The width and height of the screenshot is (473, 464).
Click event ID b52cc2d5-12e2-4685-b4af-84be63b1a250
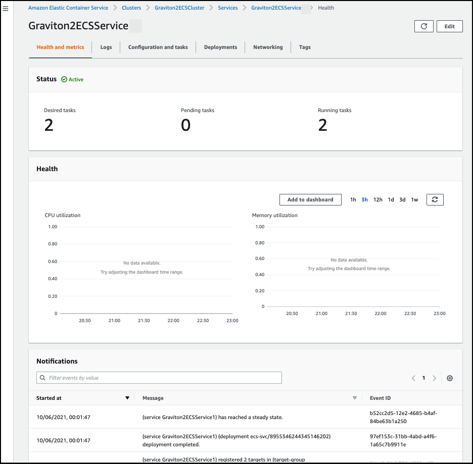point(403,417)
